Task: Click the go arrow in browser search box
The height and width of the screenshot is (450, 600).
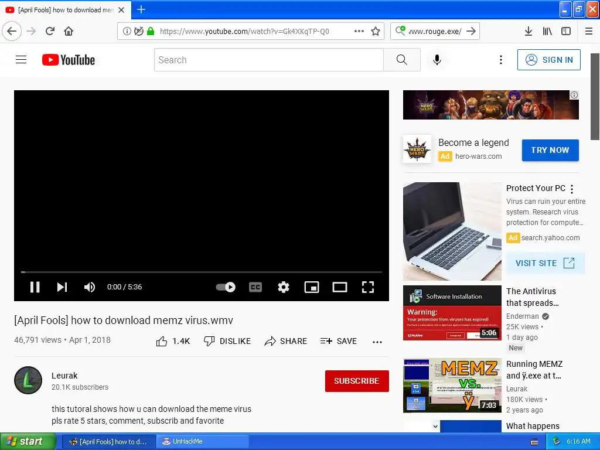Action: tap(471, 31)
